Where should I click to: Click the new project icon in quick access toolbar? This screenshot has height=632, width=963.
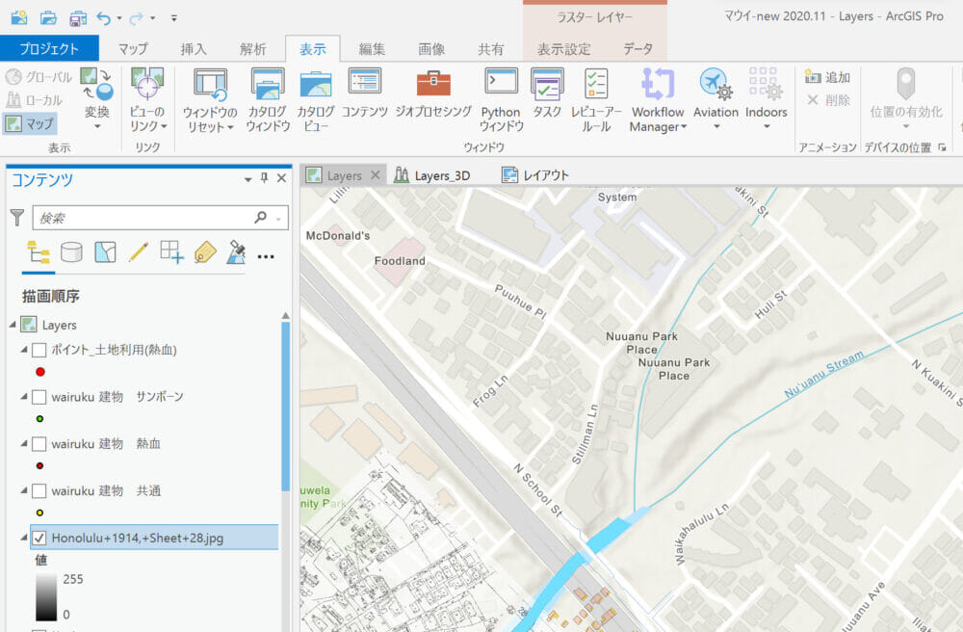coord(19,17)
